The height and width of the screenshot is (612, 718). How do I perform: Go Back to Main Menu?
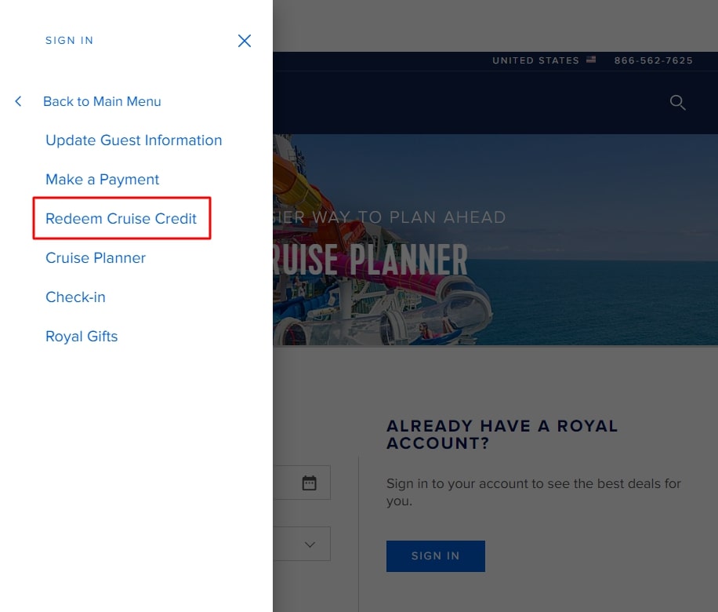point(102,101)
